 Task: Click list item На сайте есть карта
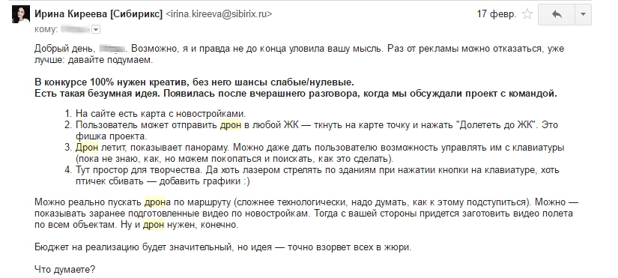[161, 114]
